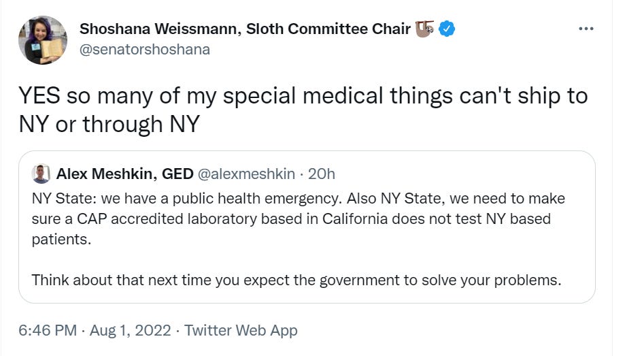Open the Alex Meshkin, GED name link

point(124,174)
